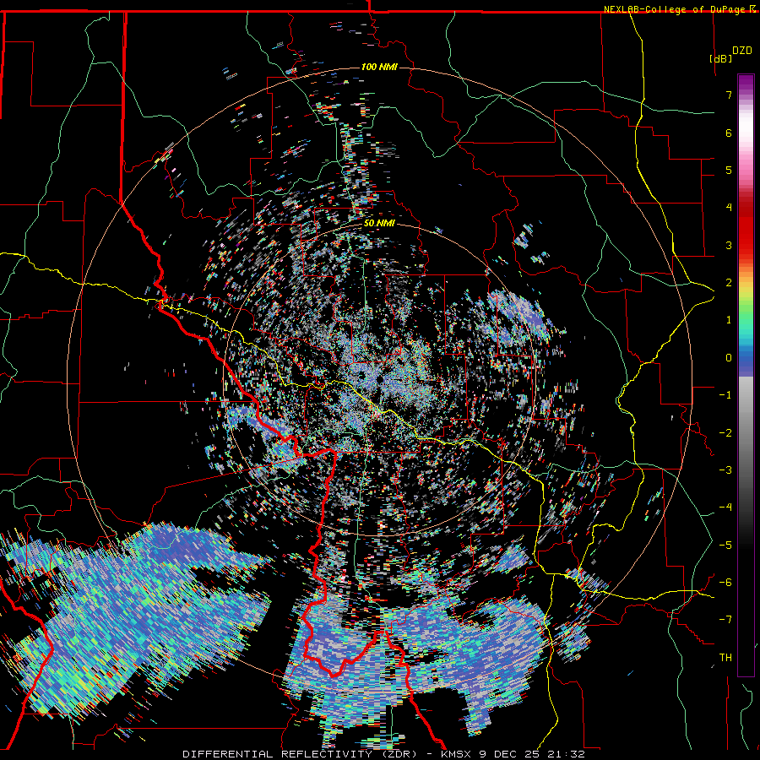Click the Differential Reflectivity KMSX caption text

coord(383,754)
